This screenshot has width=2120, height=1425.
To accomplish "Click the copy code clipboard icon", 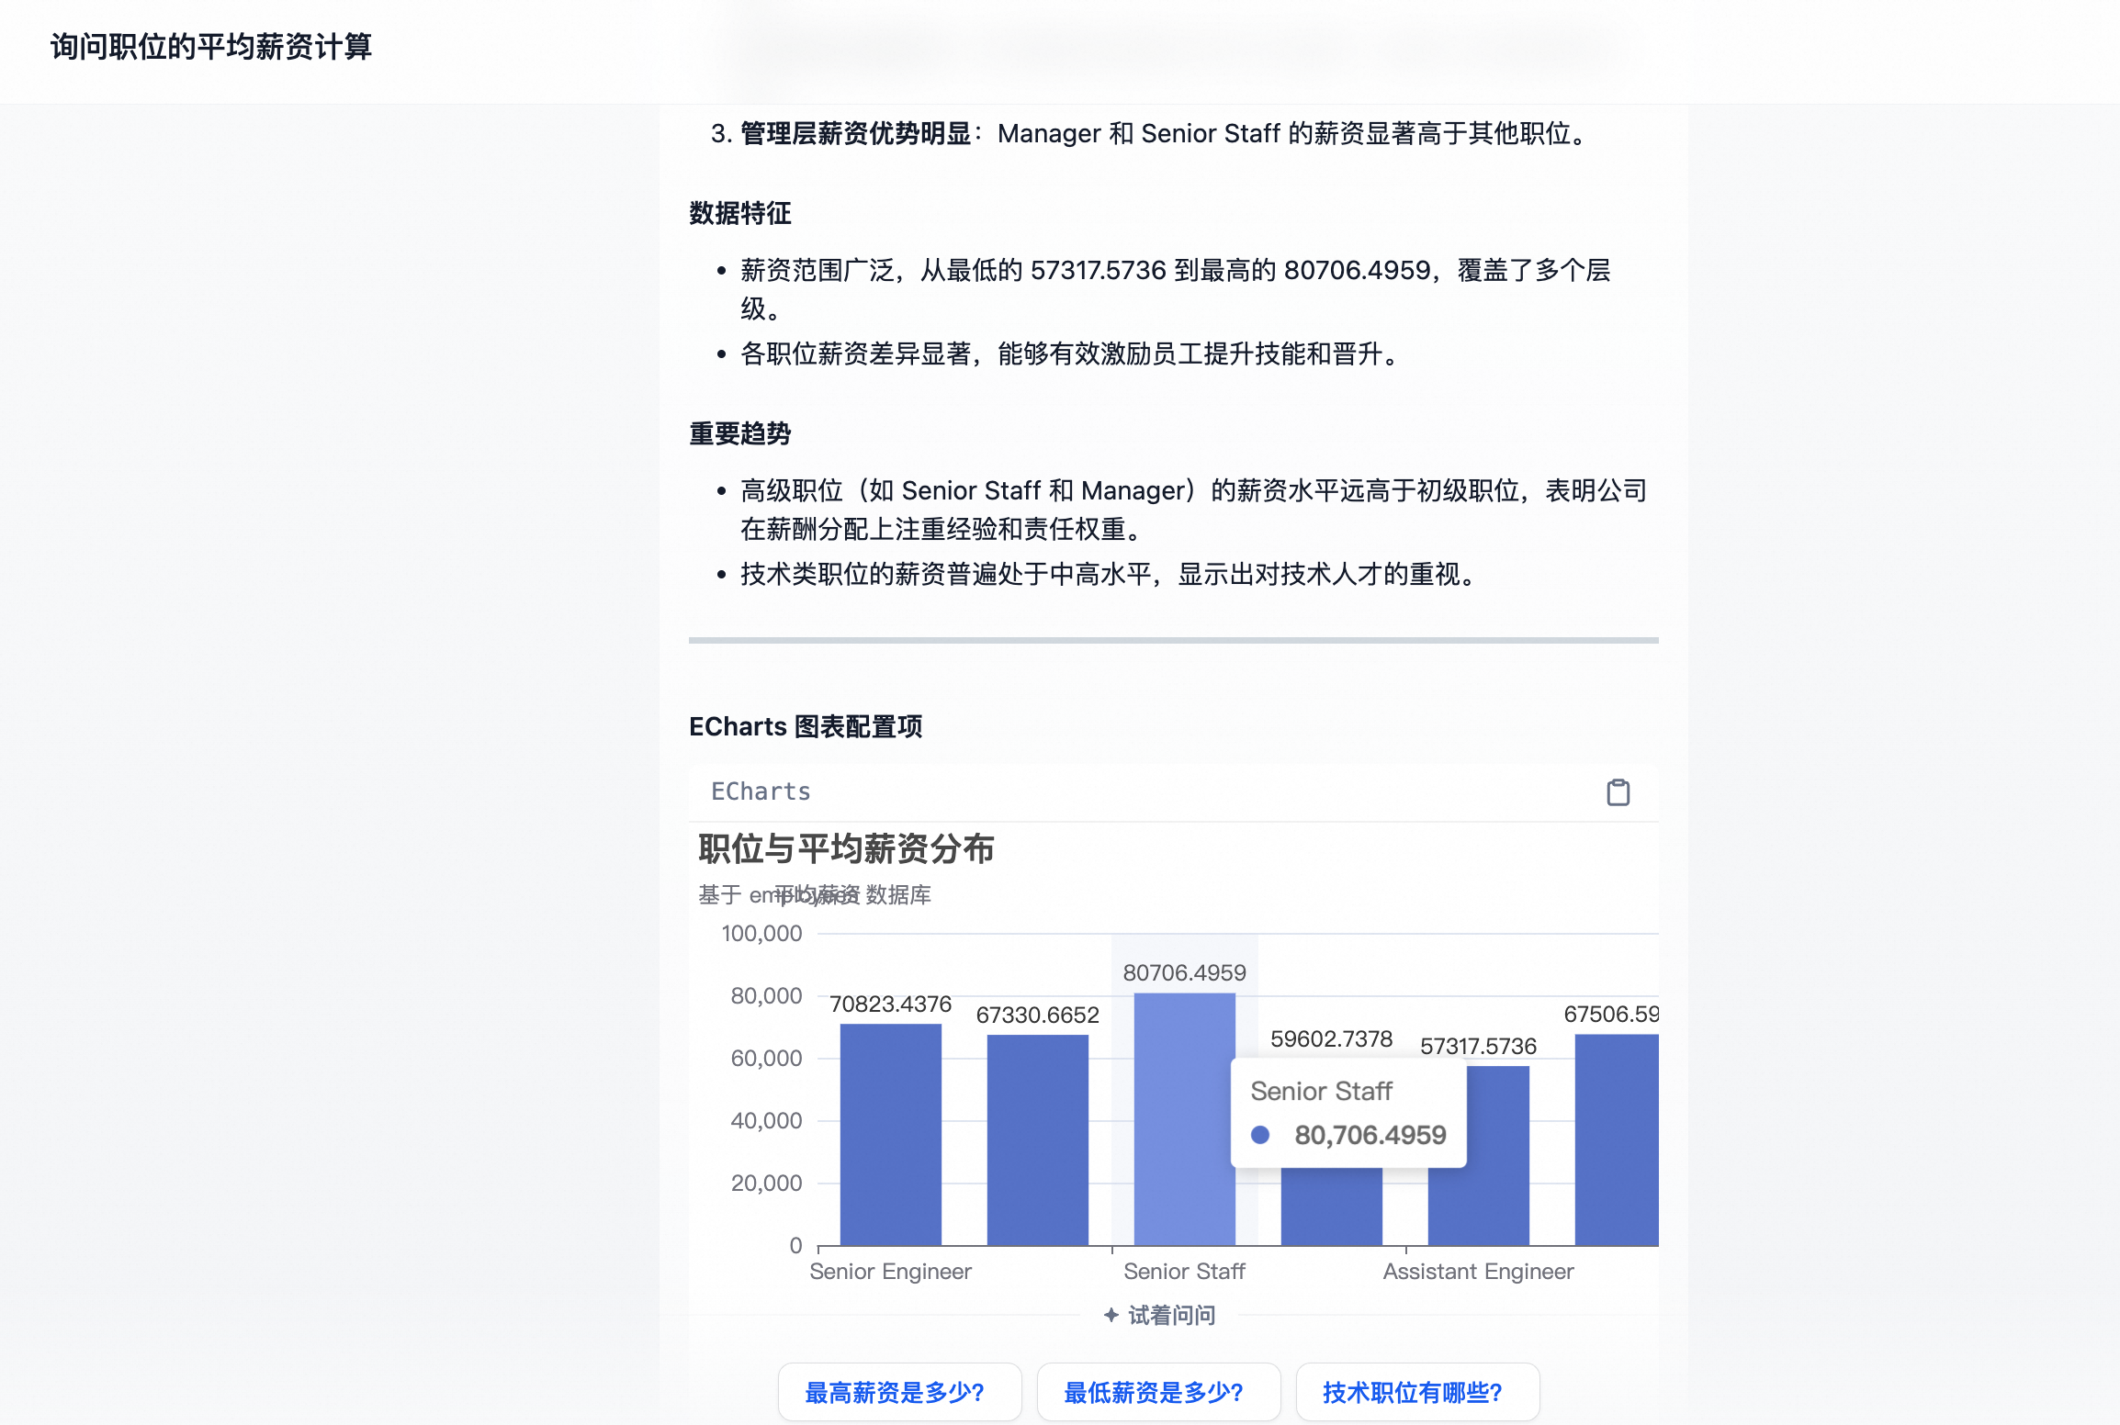I will point(1617,791).
